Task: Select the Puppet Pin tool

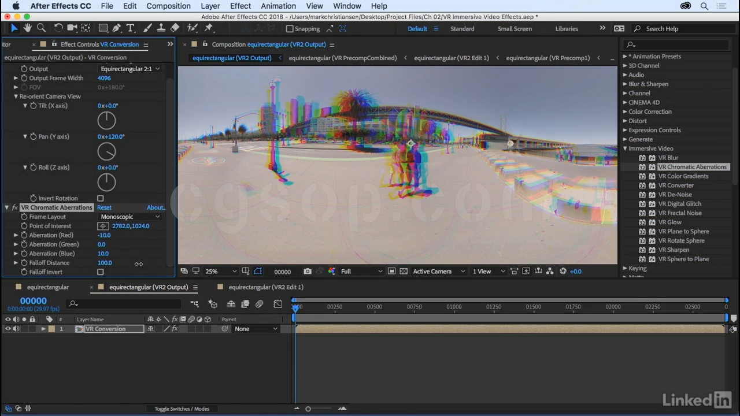Action: (209, 28)
